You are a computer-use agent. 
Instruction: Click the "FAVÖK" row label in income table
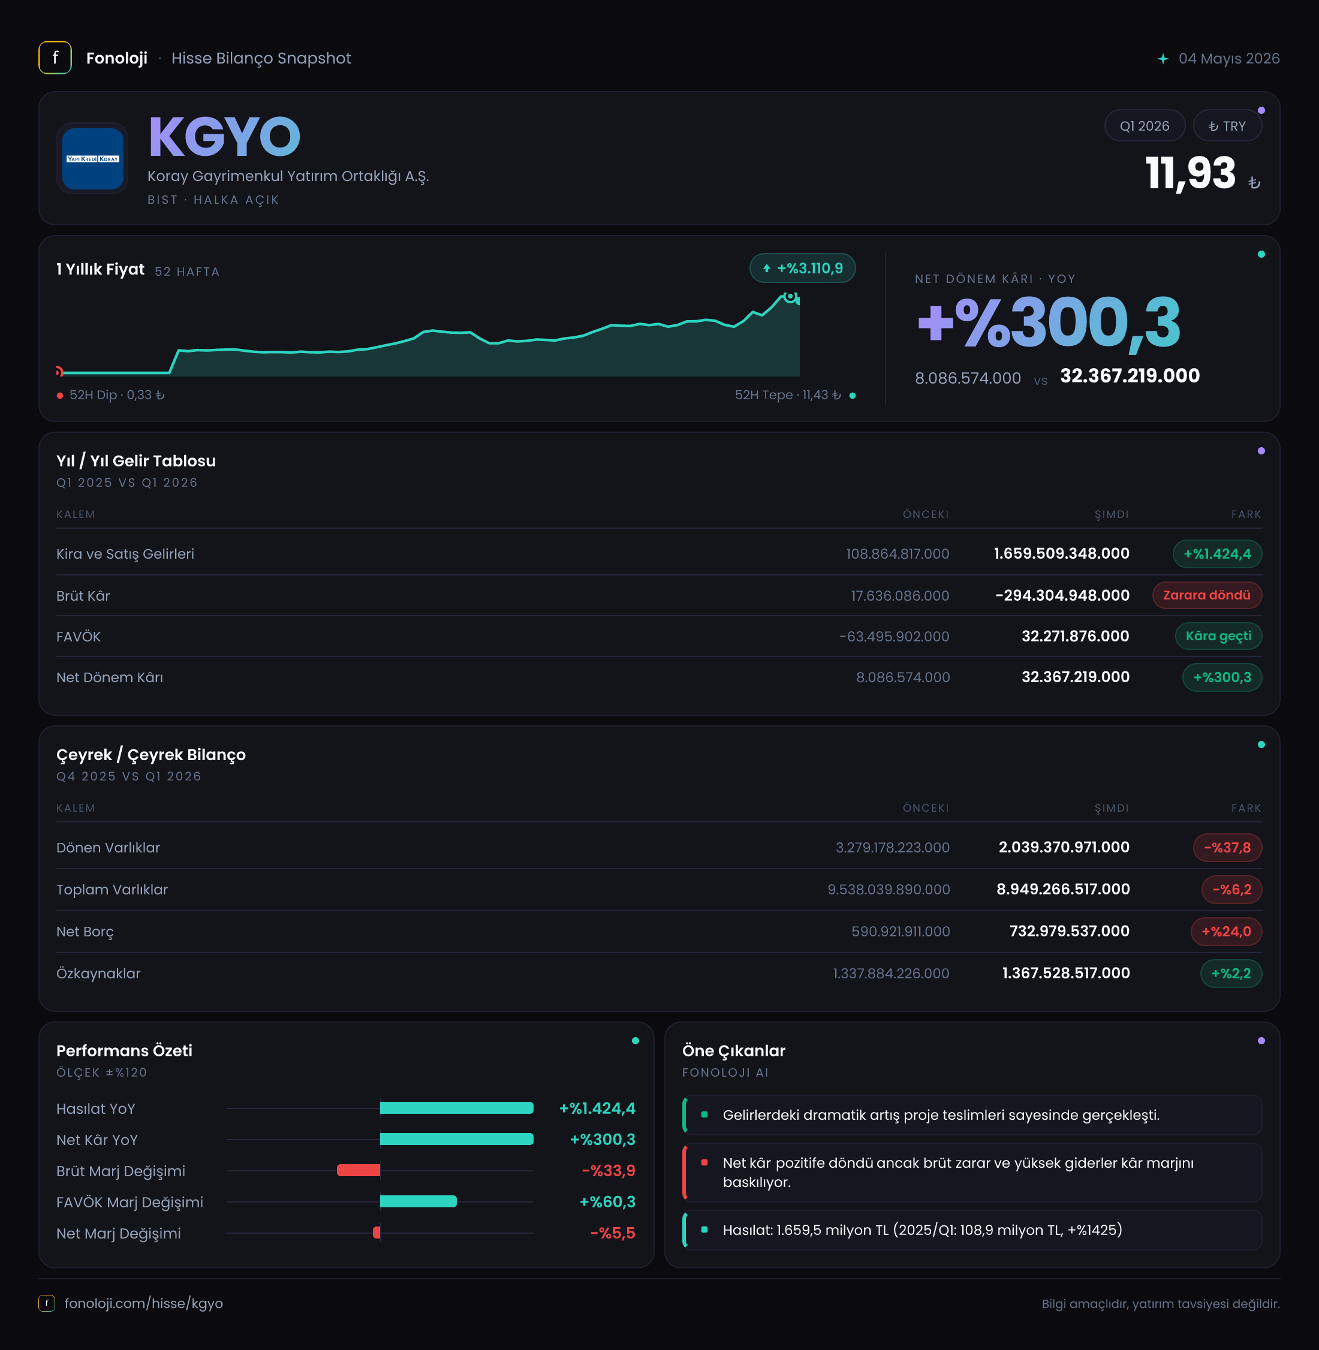tap(79, 637)
